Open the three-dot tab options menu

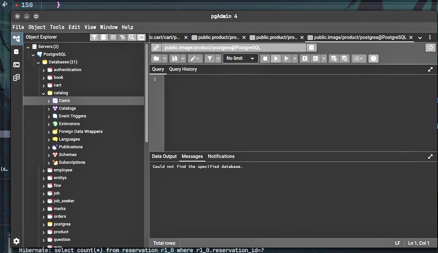pos(430,38)
